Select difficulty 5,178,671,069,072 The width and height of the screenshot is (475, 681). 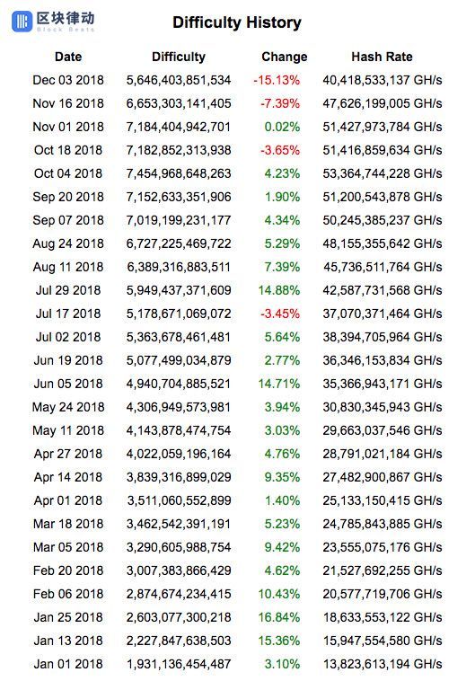tap(179, 314)
